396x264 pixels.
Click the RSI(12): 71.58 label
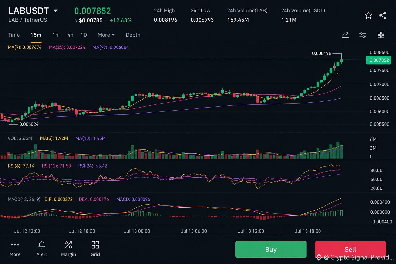(56, 166)
